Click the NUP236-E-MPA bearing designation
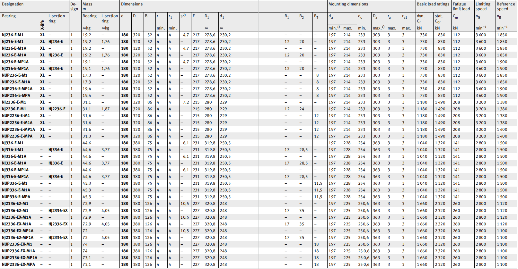Screen dimensions: 518x269 pos(16,96)
